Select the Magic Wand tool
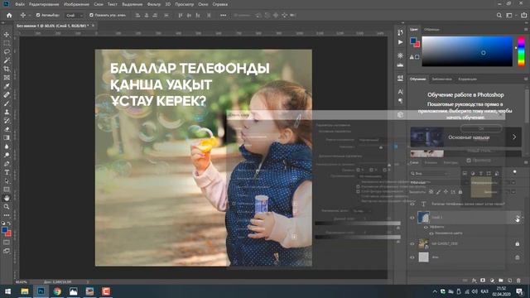530x298 pixels. (7, 60)
